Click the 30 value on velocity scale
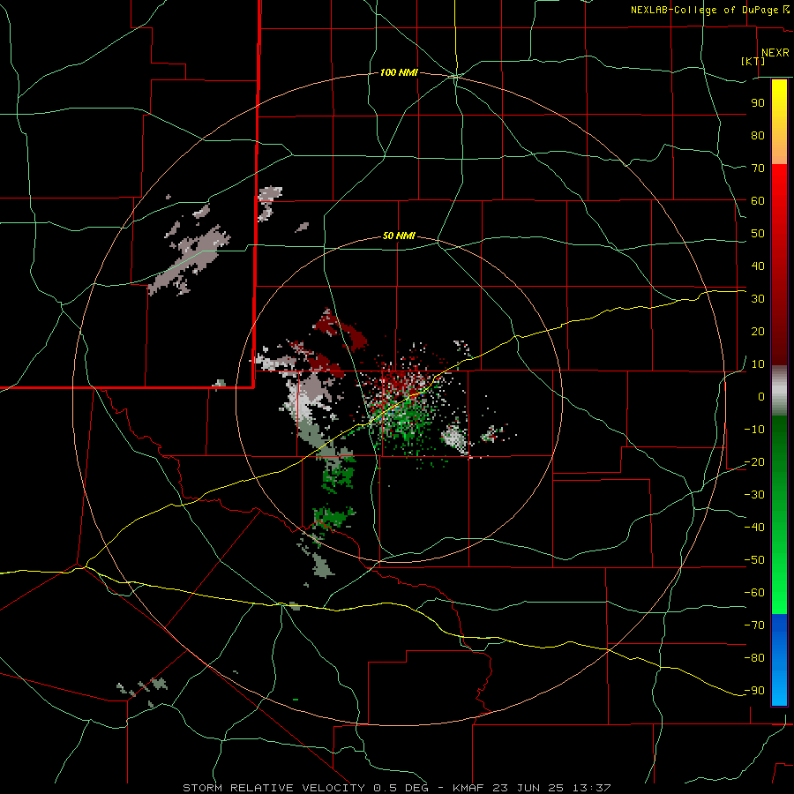The height and width of the screenshot is (794, 794). 758,299
